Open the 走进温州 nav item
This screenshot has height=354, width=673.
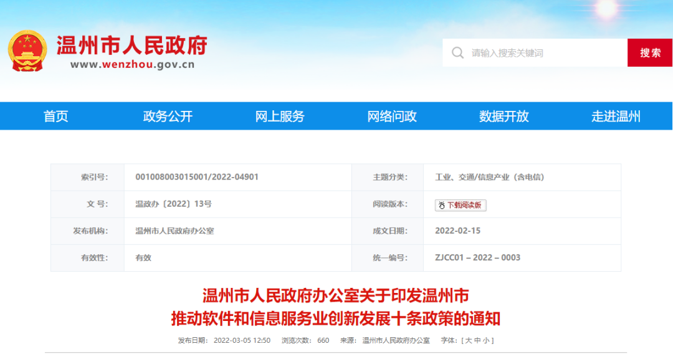pos(616,117)
